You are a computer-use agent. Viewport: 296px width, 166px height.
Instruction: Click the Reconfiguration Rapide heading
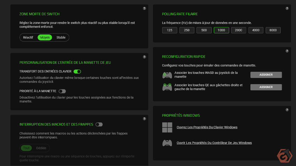point(184,57)
